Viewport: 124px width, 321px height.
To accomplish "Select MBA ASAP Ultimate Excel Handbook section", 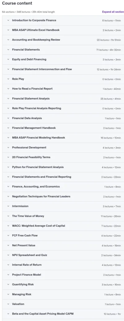I will coord(63,30).
